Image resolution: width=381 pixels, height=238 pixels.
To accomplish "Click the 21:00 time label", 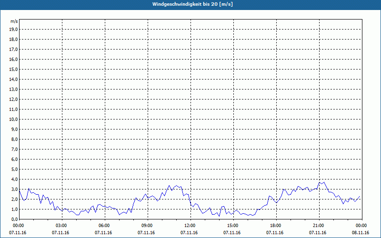I will (x=319, y=226).
